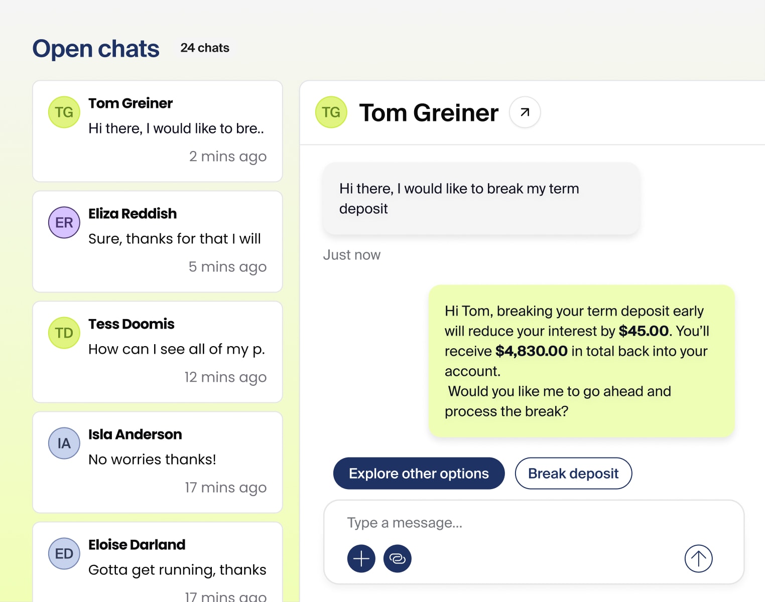Click the expand chat arrow beside Tom Greiner
The width and height of the screenshot is (765, 602).
[x=525, y=112]
